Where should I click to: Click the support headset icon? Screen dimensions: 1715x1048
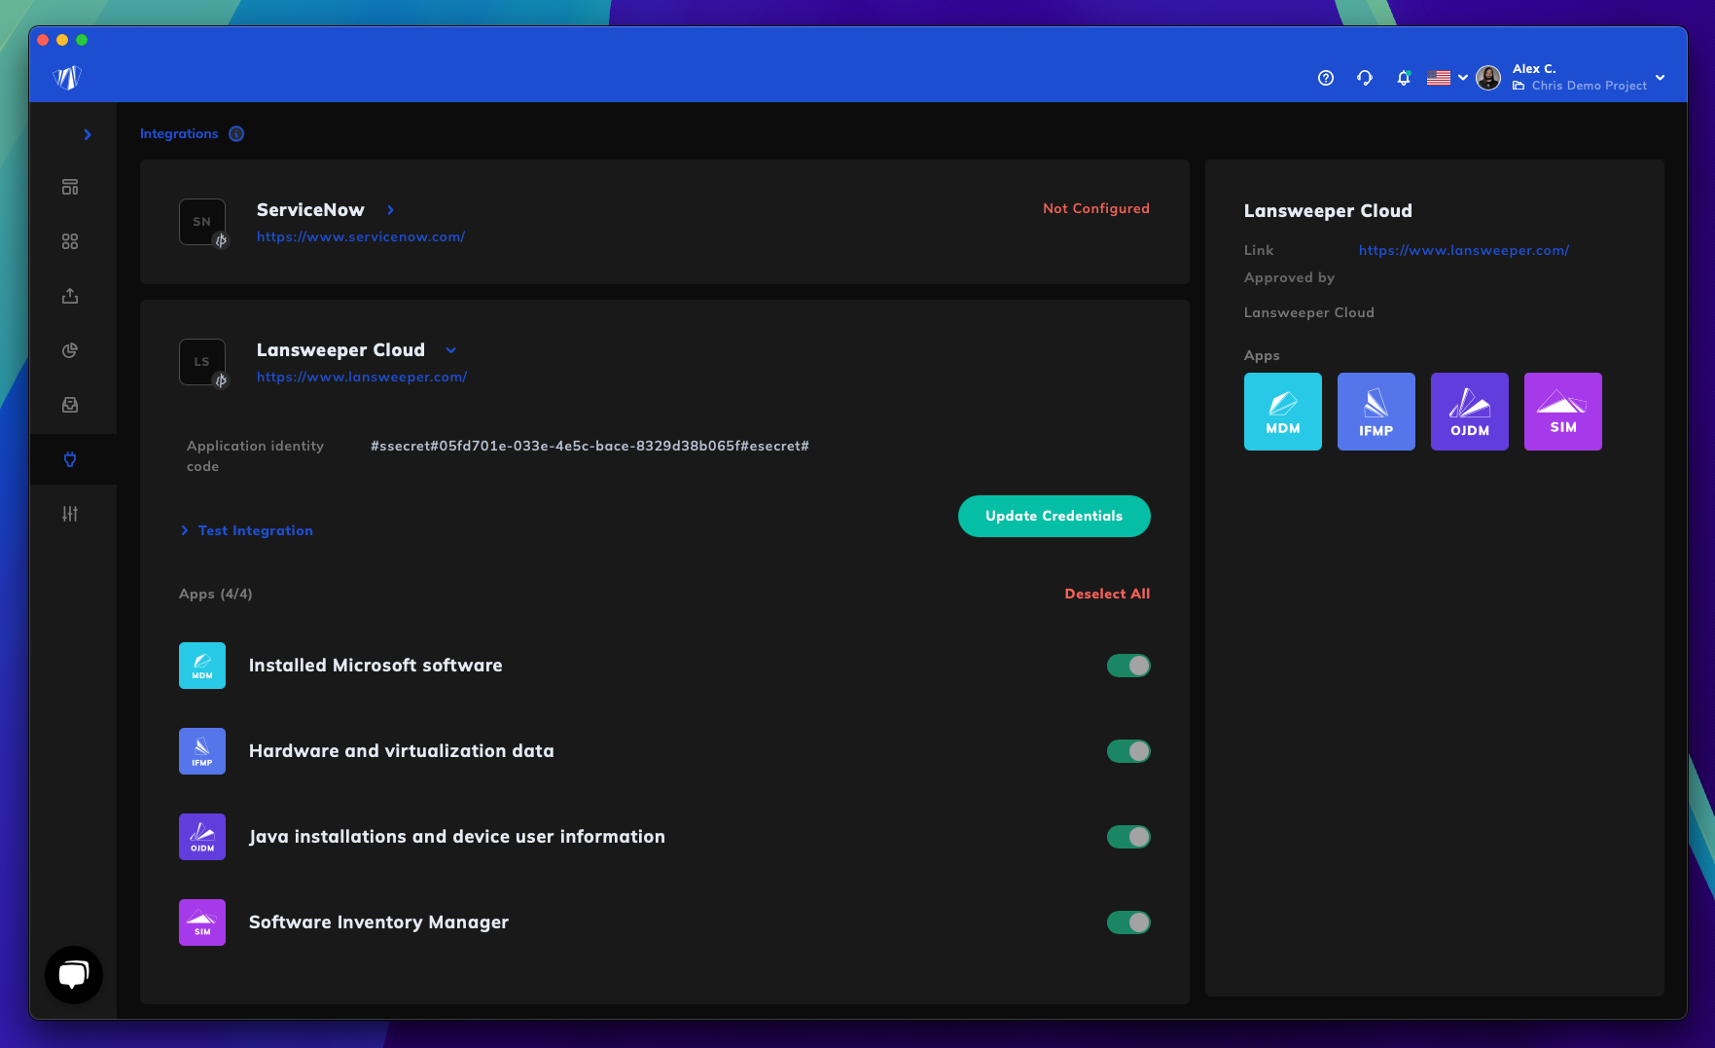coord(1365,78)
